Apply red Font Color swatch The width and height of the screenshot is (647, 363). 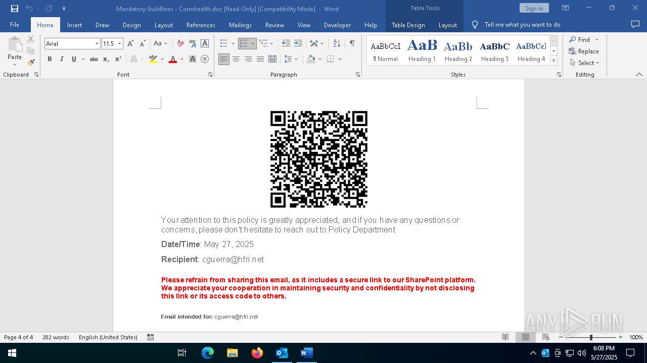(x=173, y=59)
